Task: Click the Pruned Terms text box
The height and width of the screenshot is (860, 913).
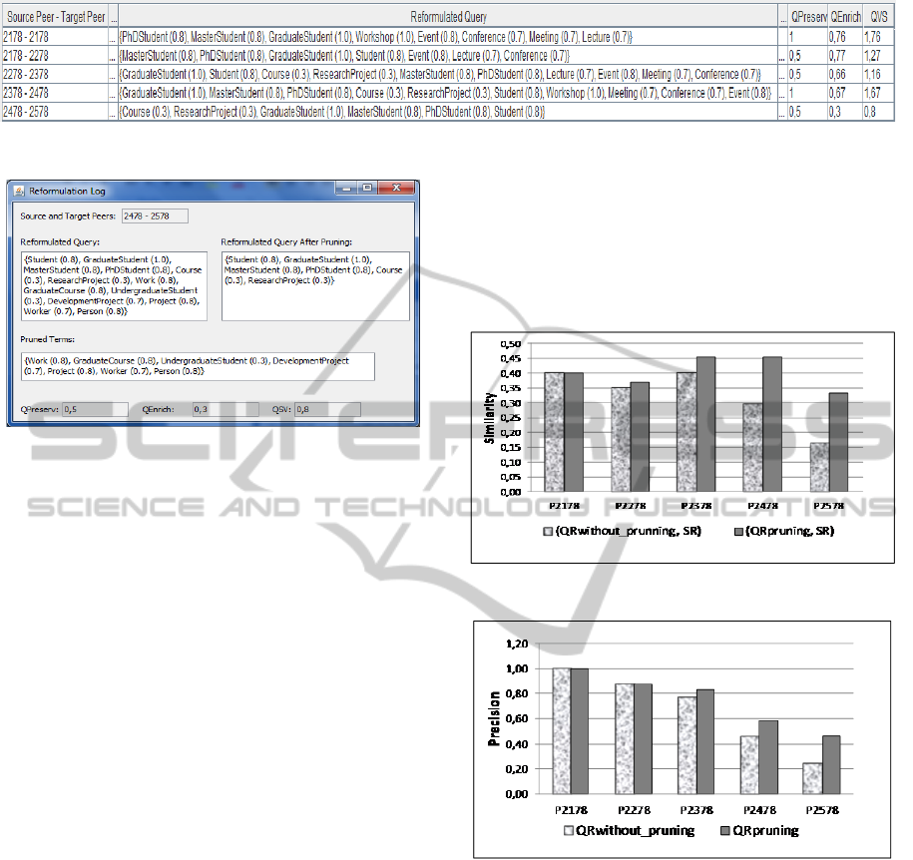Action: pos(197,366)
